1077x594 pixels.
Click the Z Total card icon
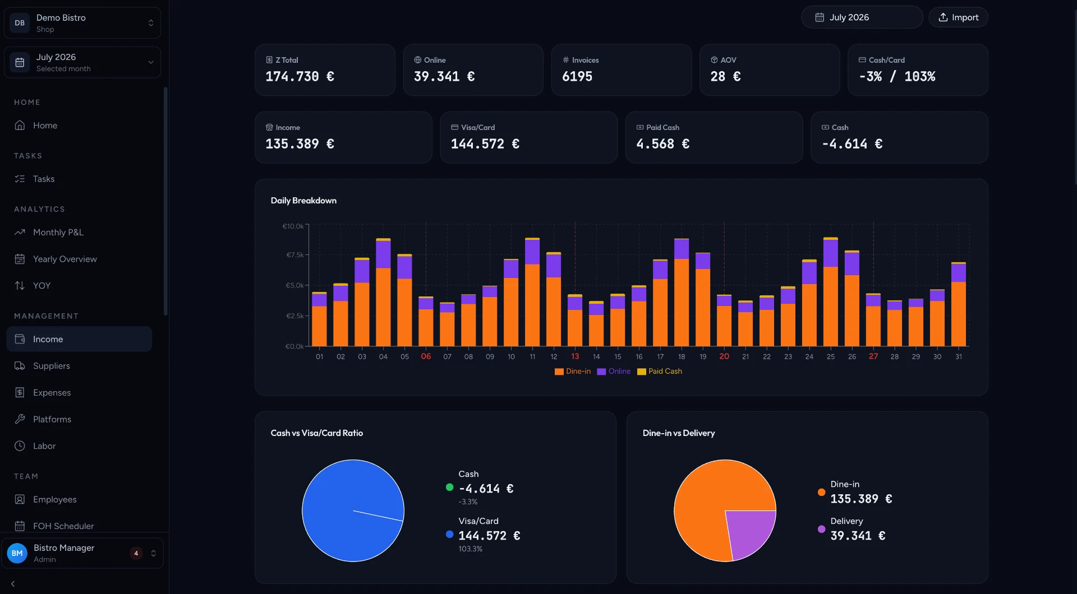(x=269, y=60)
